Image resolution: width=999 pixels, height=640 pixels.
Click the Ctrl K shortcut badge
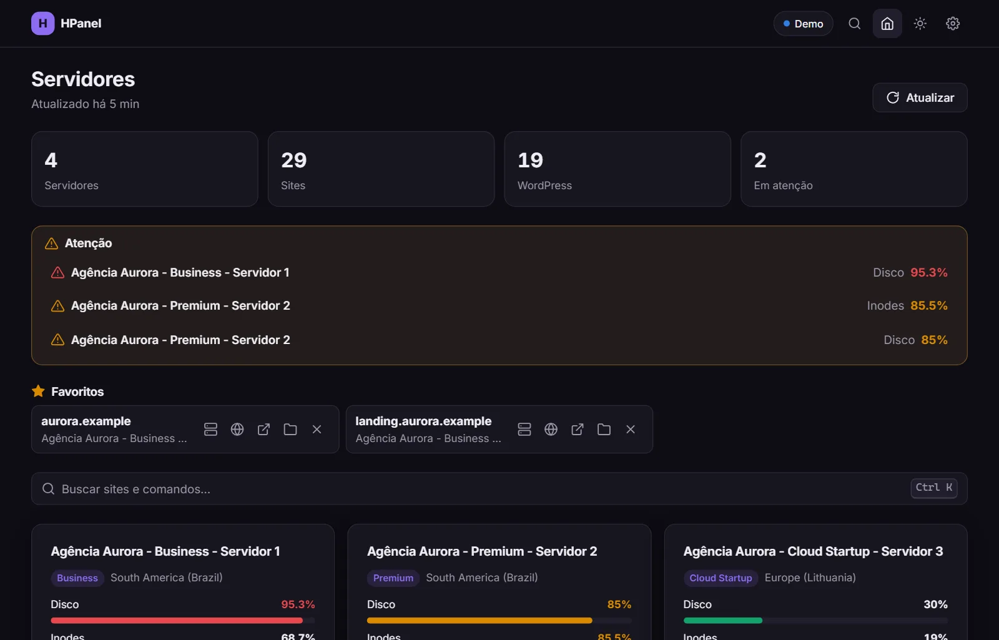(x=933, y=488)
